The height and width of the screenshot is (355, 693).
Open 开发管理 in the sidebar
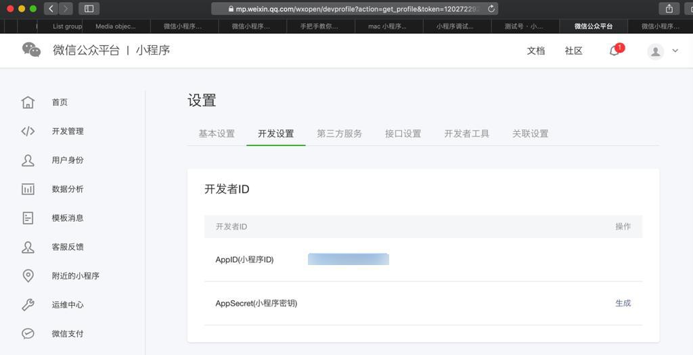pyautogui.click(x=68, y=131)
